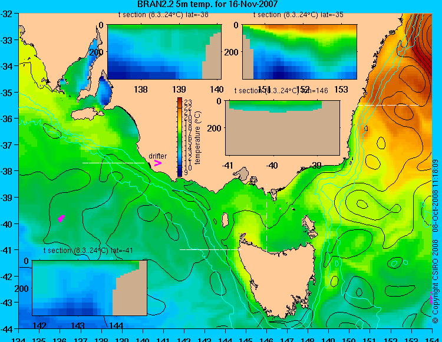Click the magenta drifter arrow marker beside 'drifter' label

point(157,163)
